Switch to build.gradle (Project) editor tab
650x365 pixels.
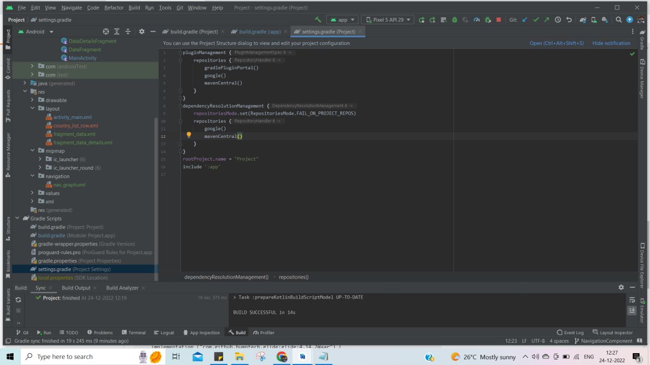pos(193,31)
